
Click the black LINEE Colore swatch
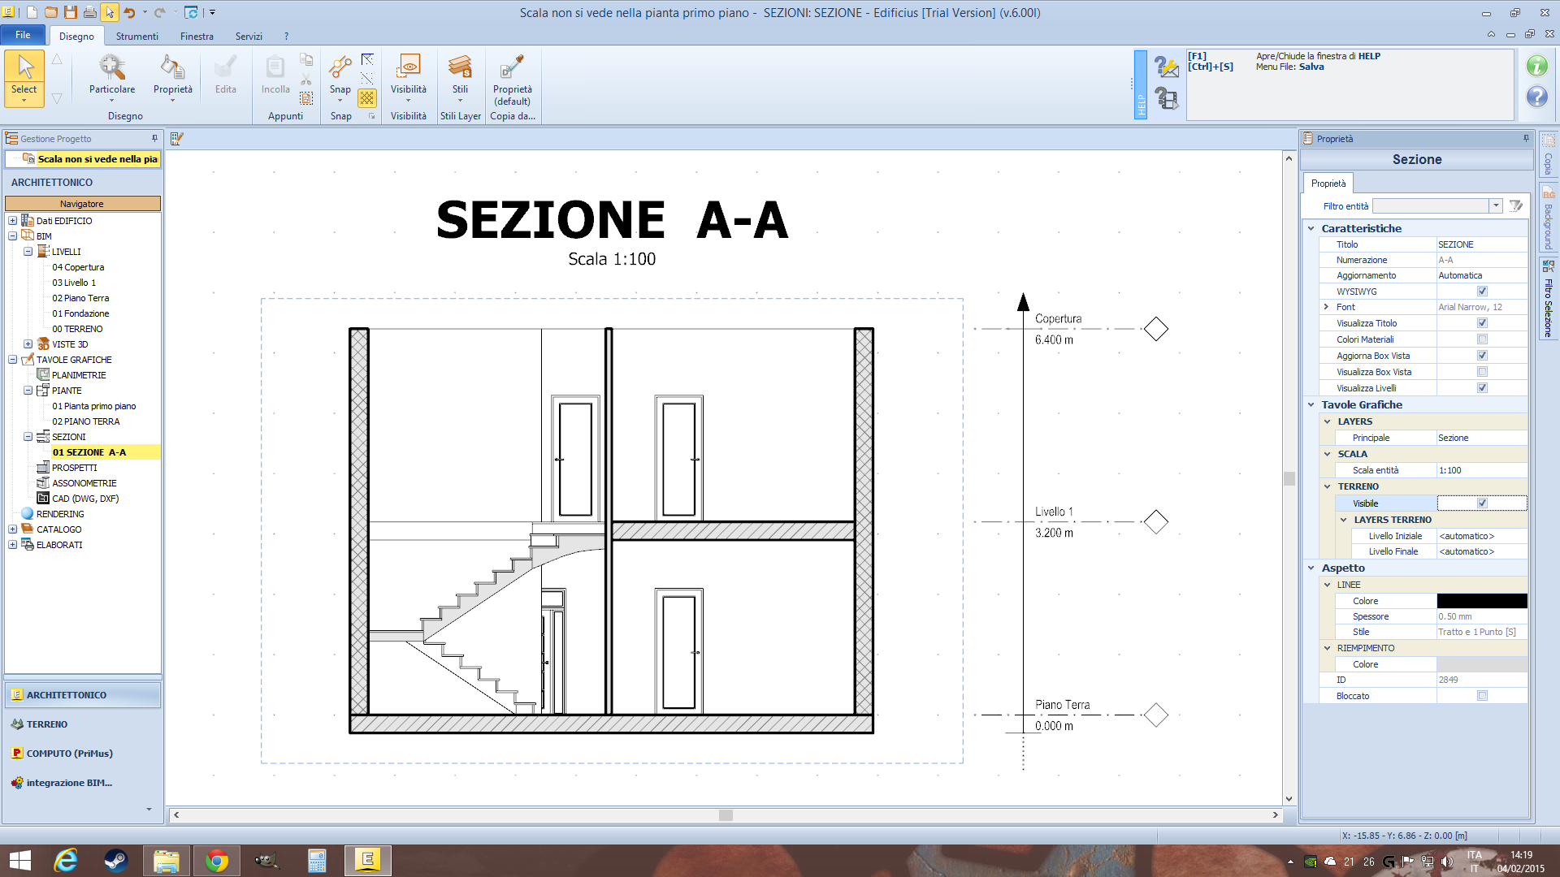coord(1481,601)
